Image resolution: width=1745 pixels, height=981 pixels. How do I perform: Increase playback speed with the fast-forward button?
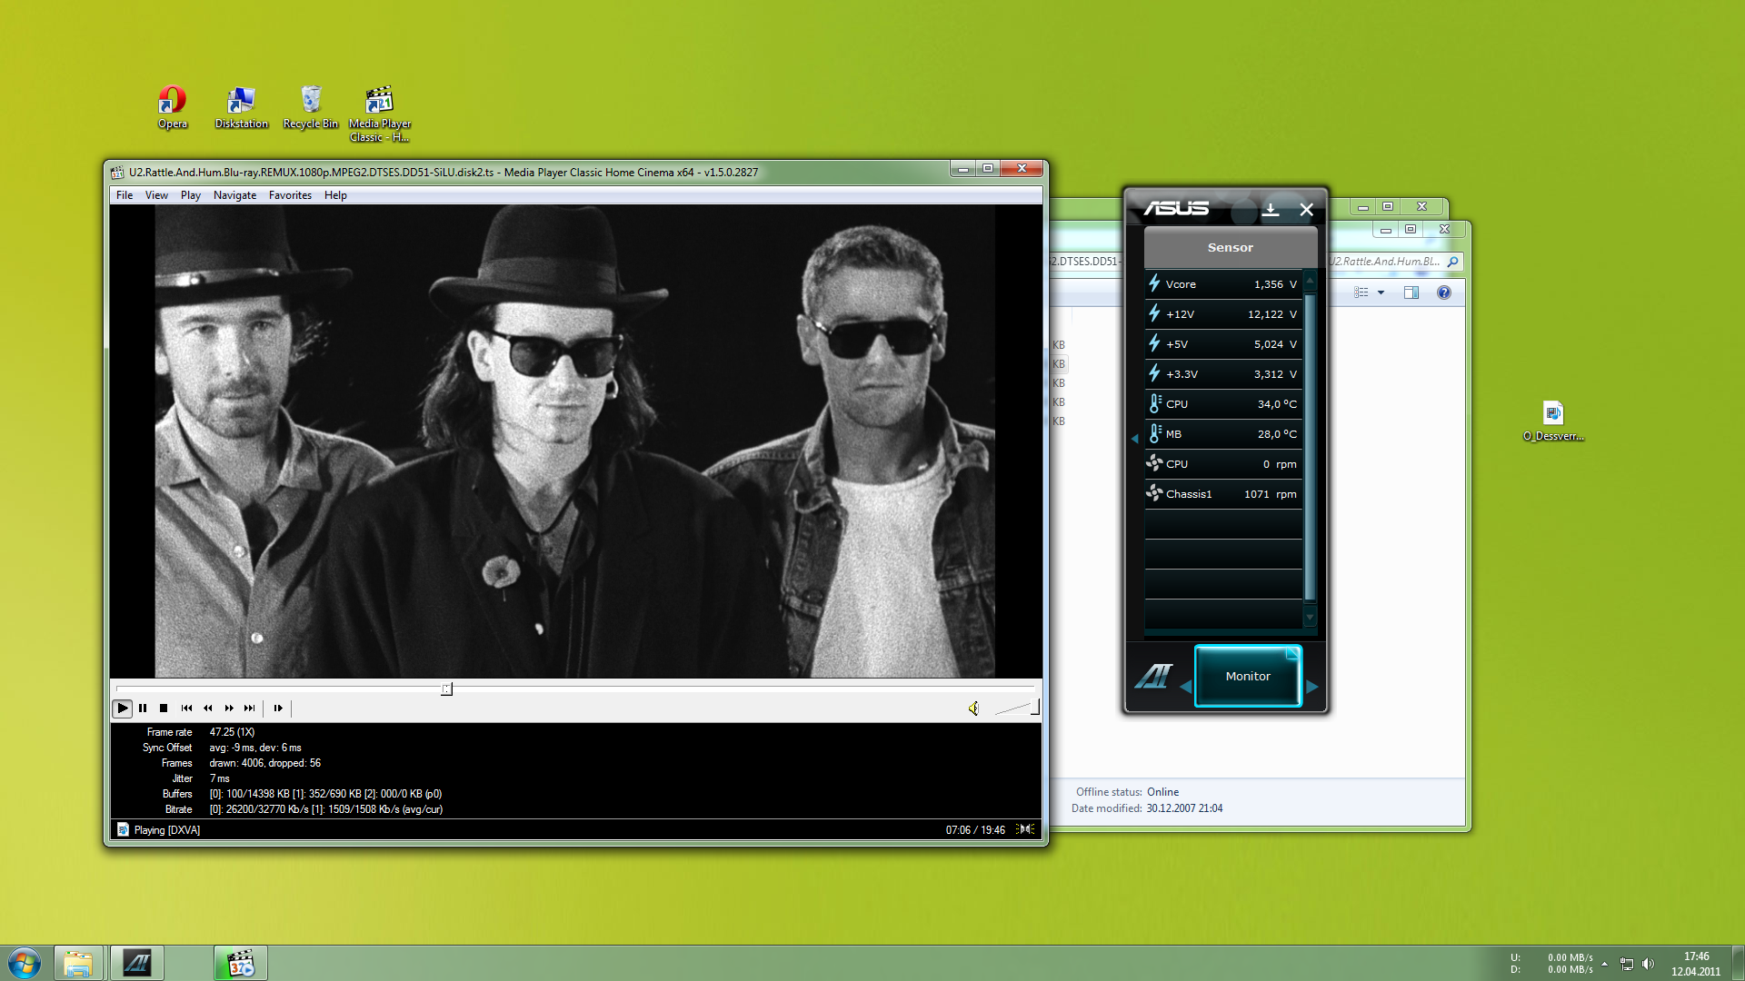coord(229,708)
